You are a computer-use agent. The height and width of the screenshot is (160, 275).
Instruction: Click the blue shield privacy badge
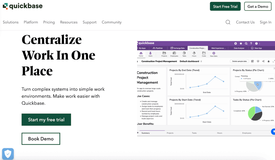tap(8, 154)
